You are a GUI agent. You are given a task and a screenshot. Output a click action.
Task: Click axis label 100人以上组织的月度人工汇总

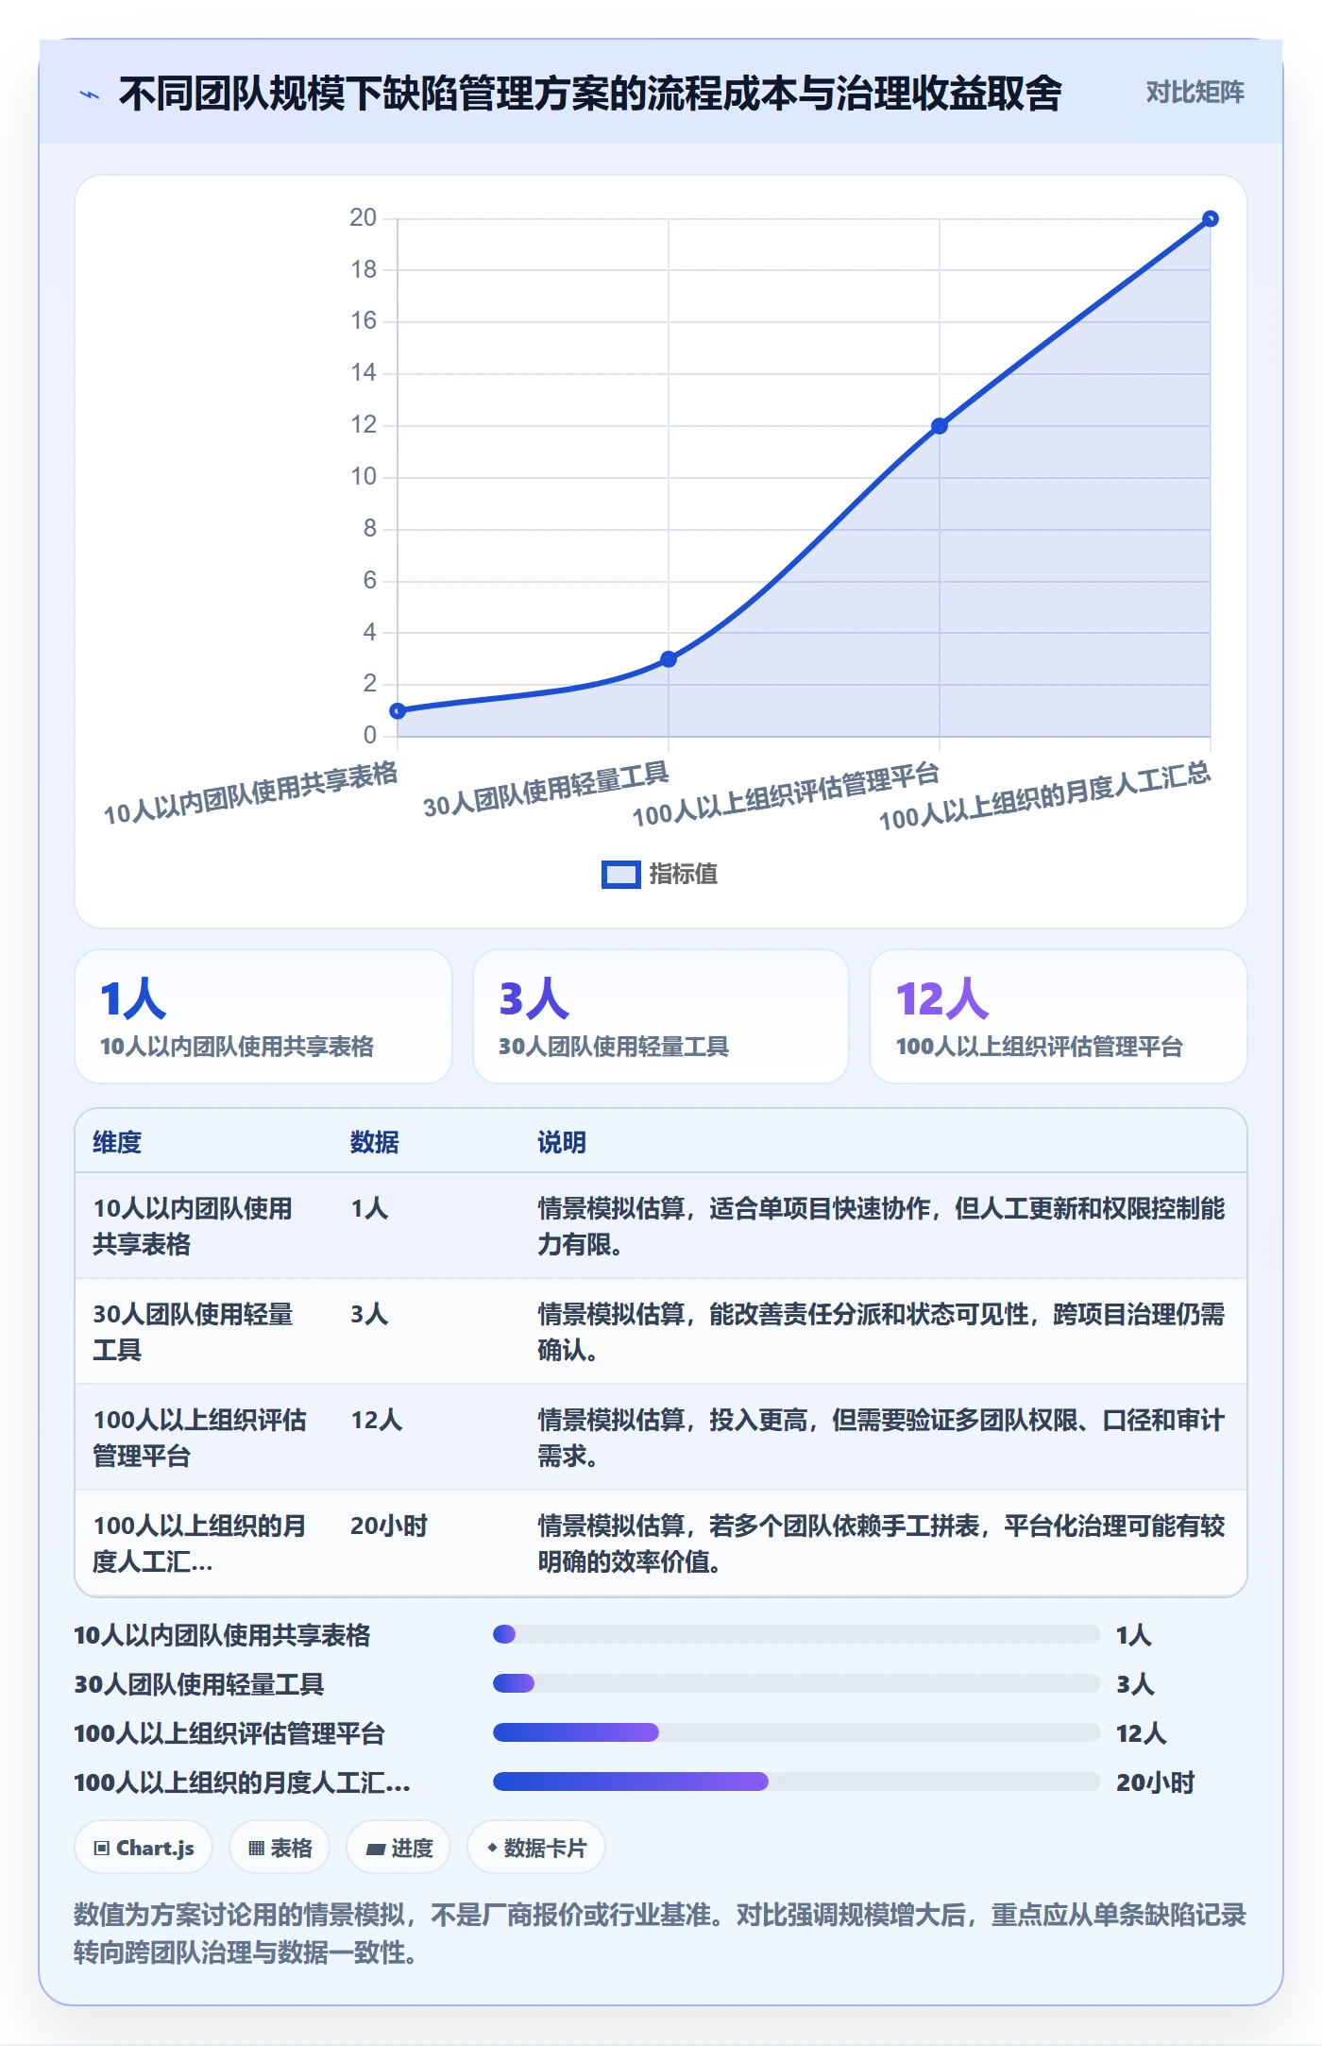1044,796
